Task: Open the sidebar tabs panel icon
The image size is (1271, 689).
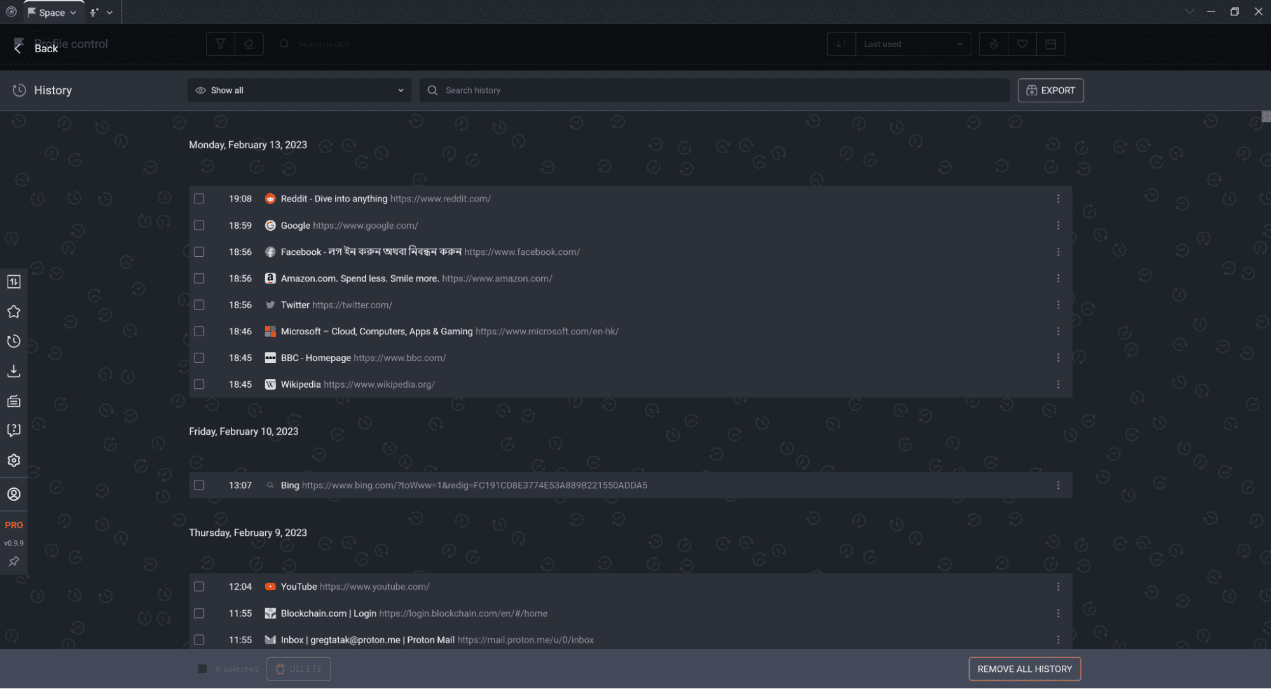Action: 13,282
